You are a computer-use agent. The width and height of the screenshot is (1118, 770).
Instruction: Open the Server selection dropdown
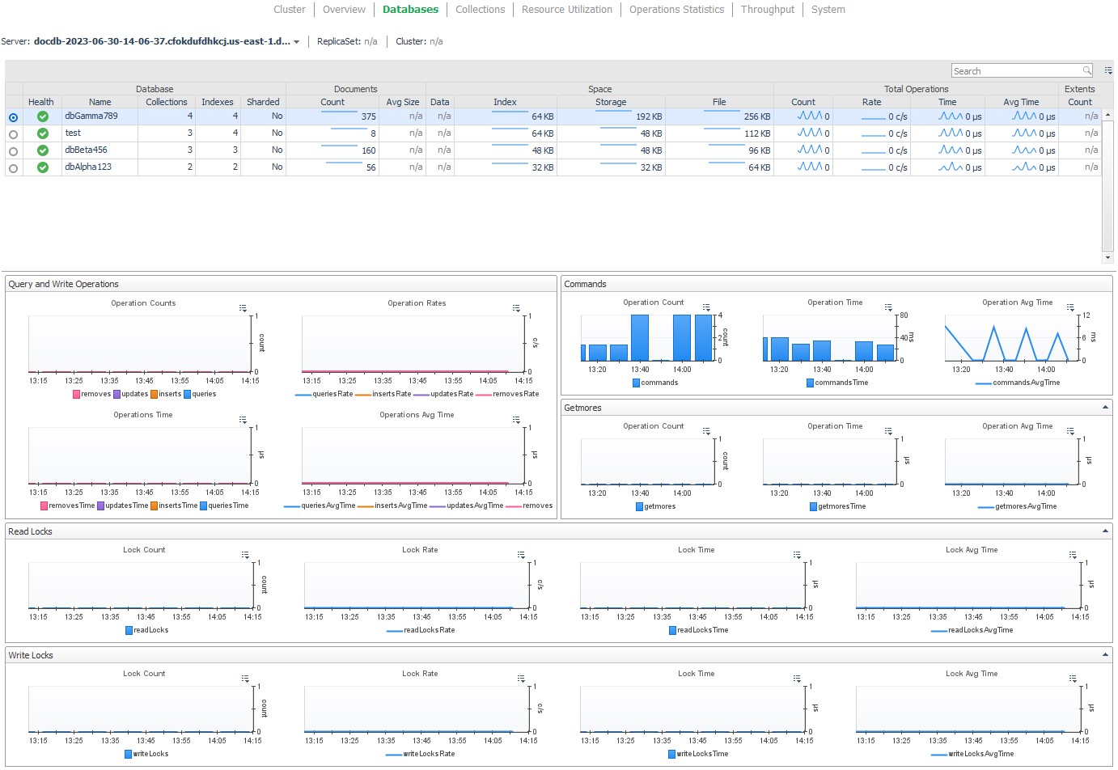click(296, 41)
